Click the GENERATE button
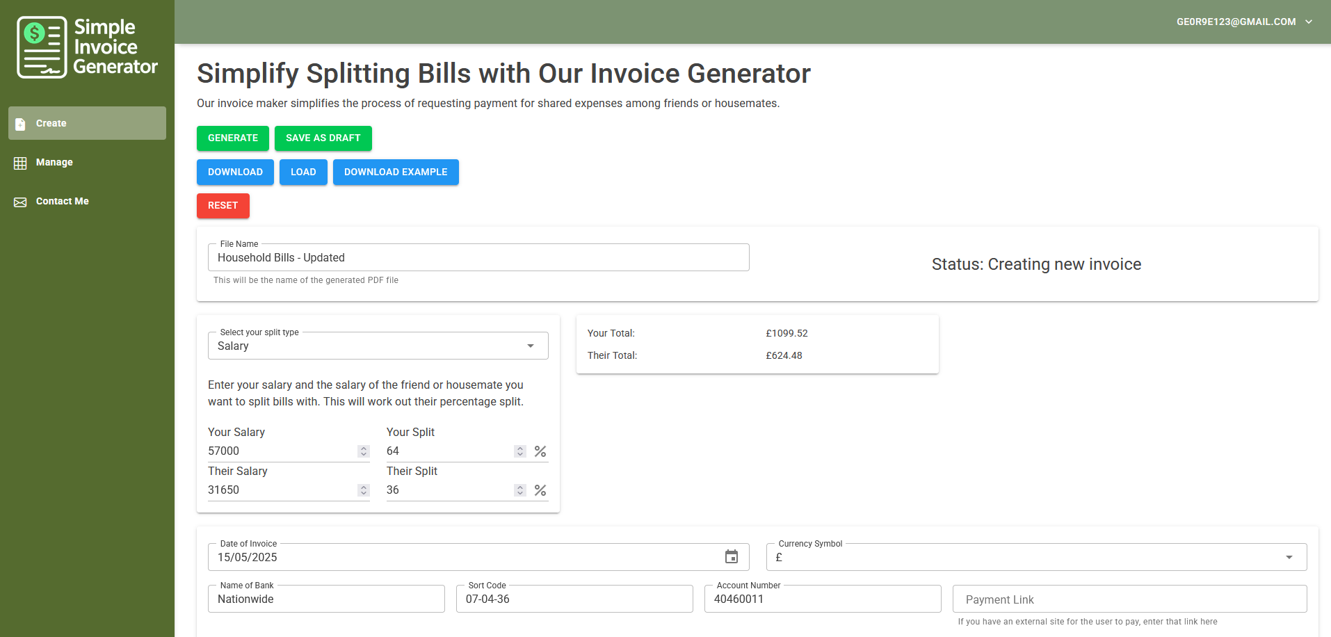Screen dimensions: 1331x637 (232, 138)
